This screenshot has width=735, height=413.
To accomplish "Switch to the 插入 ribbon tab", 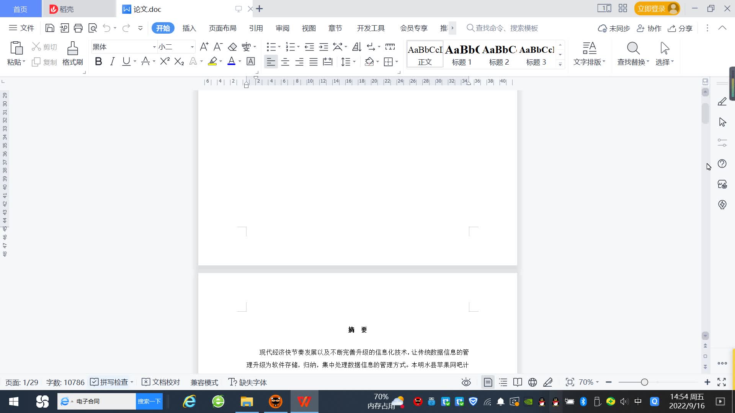I will click(x=189, y=28).
